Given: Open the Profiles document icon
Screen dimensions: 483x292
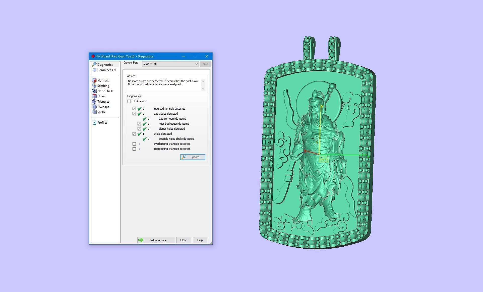Looking at the screenshot, I should coord(94,123).
